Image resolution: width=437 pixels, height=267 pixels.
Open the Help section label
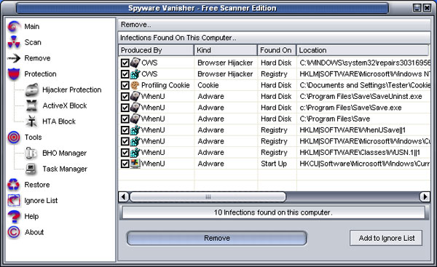(31, 216)
